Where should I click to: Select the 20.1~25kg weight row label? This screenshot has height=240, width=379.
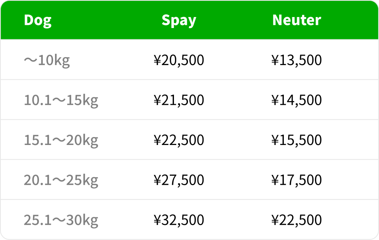[x=61, y=180]
